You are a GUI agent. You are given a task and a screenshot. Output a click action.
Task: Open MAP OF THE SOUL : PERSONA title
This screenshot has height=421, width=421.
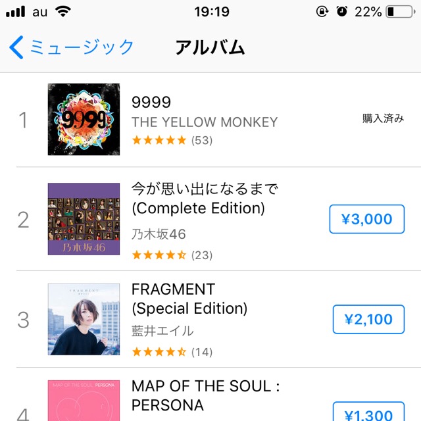205,395
